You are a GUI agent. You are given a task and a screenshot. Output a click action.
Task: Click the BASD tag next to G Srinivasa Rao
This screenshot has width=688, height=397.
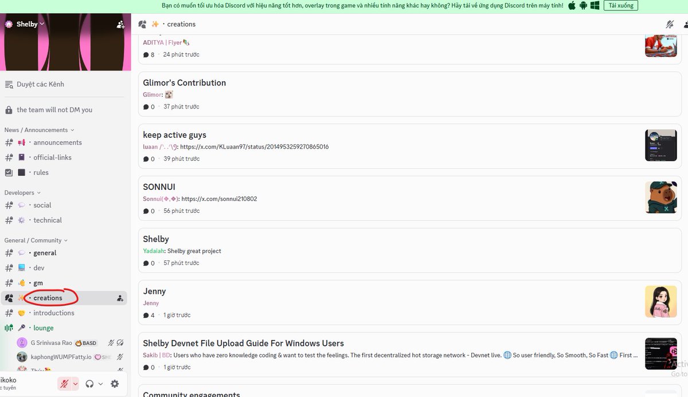(86, 342)
